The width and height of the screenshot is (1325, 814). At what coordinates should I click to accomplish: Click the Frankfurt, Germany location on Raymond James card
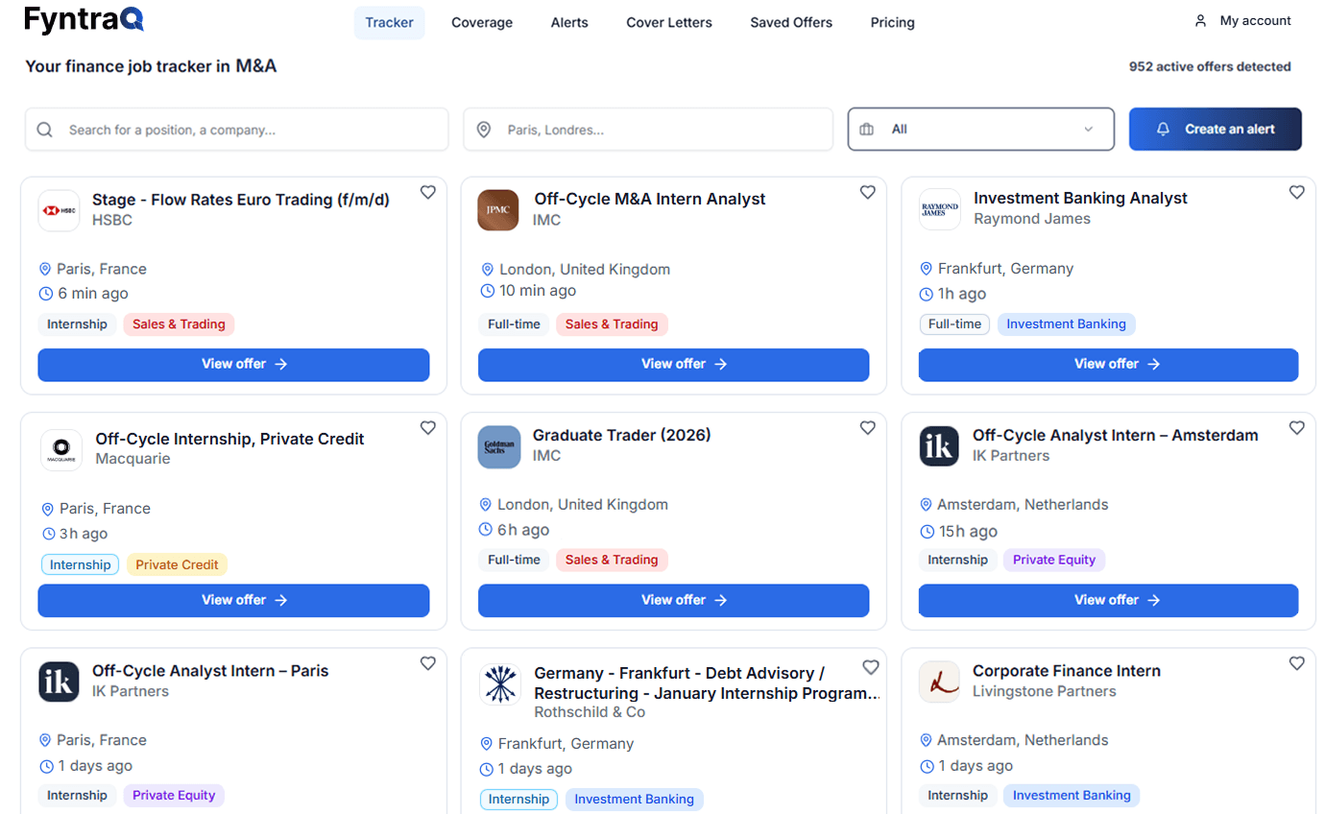1005,269
